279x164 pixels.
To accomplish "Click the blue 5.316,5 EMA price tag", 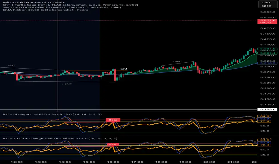I will click(x=267, y=63).
